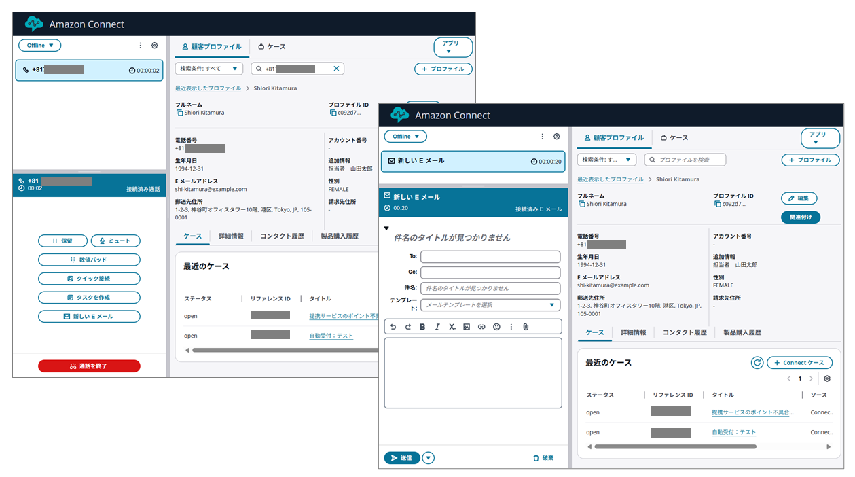Switch to コンタクト履歴 tab in email window
This screenshot has height=477, width=855.
pyautogui.click(x=685, y=332)
